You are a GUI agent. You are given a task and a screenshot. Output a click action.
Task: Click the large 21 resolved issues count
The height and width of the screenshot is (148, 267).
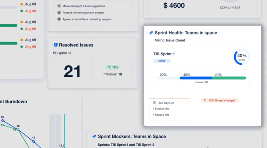pyautogui.click(x=72, y=71)
